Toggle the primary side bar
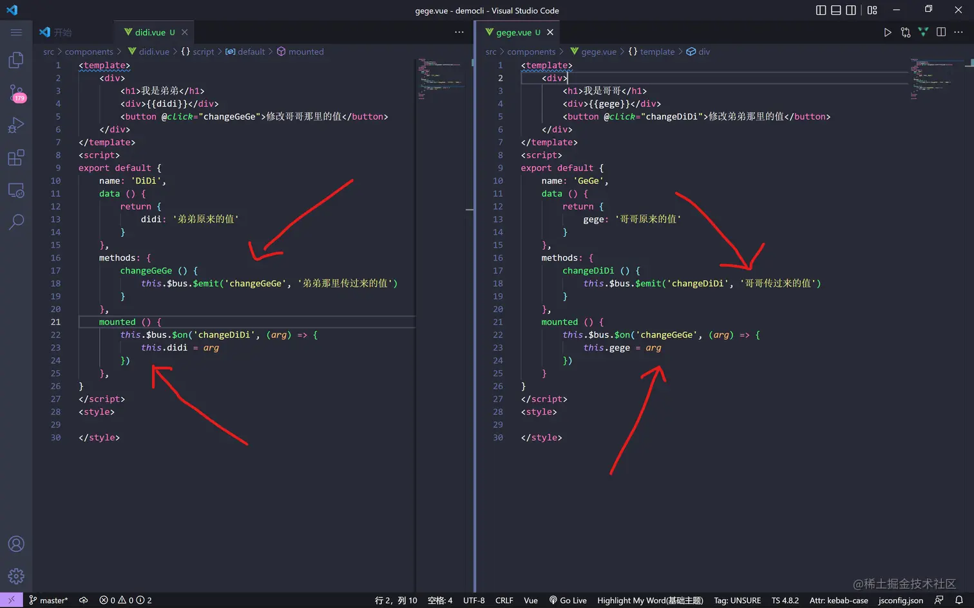974x608 pixels. point(821,10)
